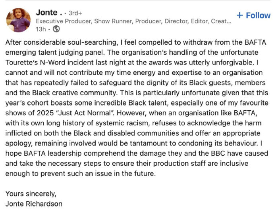Click the "Yours sincerely," closing line

click(x=31, y=194)
